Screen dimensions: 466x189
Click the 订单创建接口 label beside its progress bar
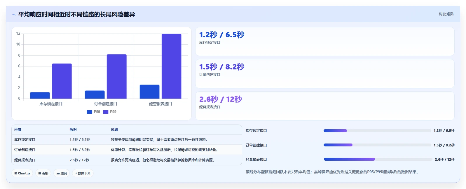[256, 145]
